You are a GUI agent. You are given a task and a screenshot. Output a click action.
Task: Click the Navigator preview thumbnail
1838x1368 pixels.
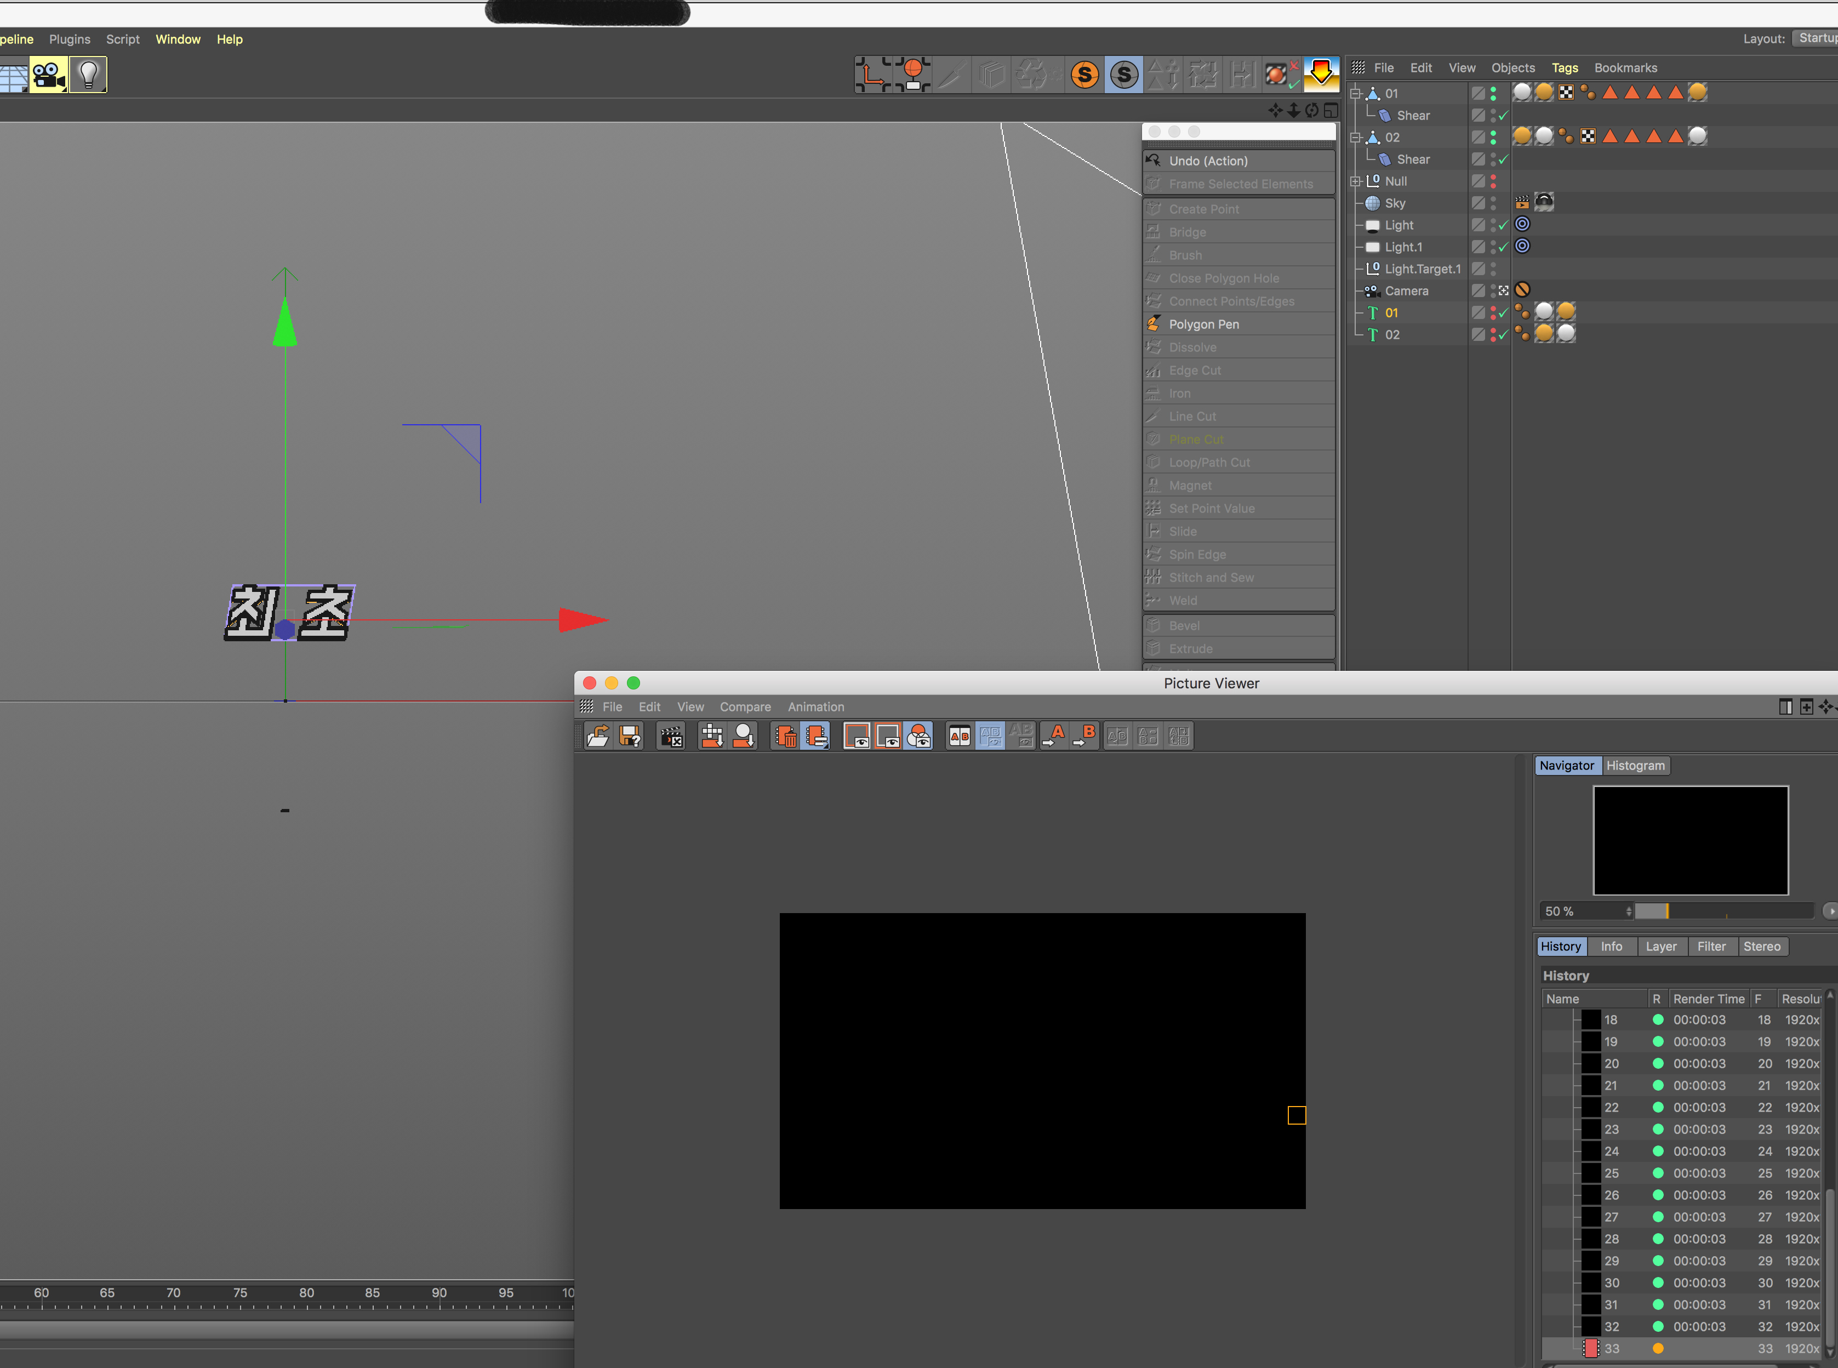(1691, 841)
